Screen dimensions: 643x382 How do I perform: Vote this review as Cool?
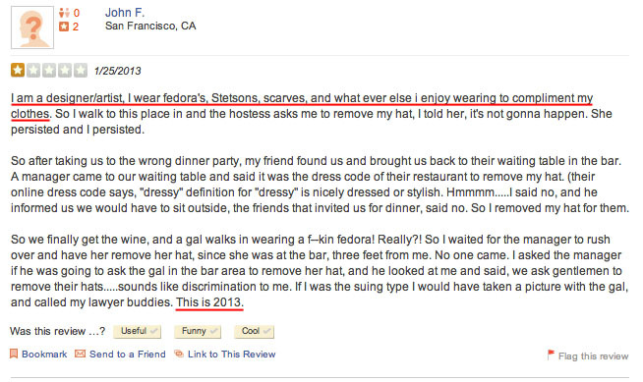254,331
